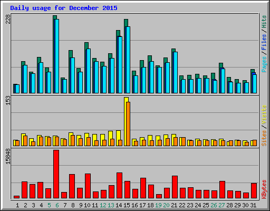
Task: Click the "15848" axis value on the KBytes chart
Action: [x=8, y=157]
